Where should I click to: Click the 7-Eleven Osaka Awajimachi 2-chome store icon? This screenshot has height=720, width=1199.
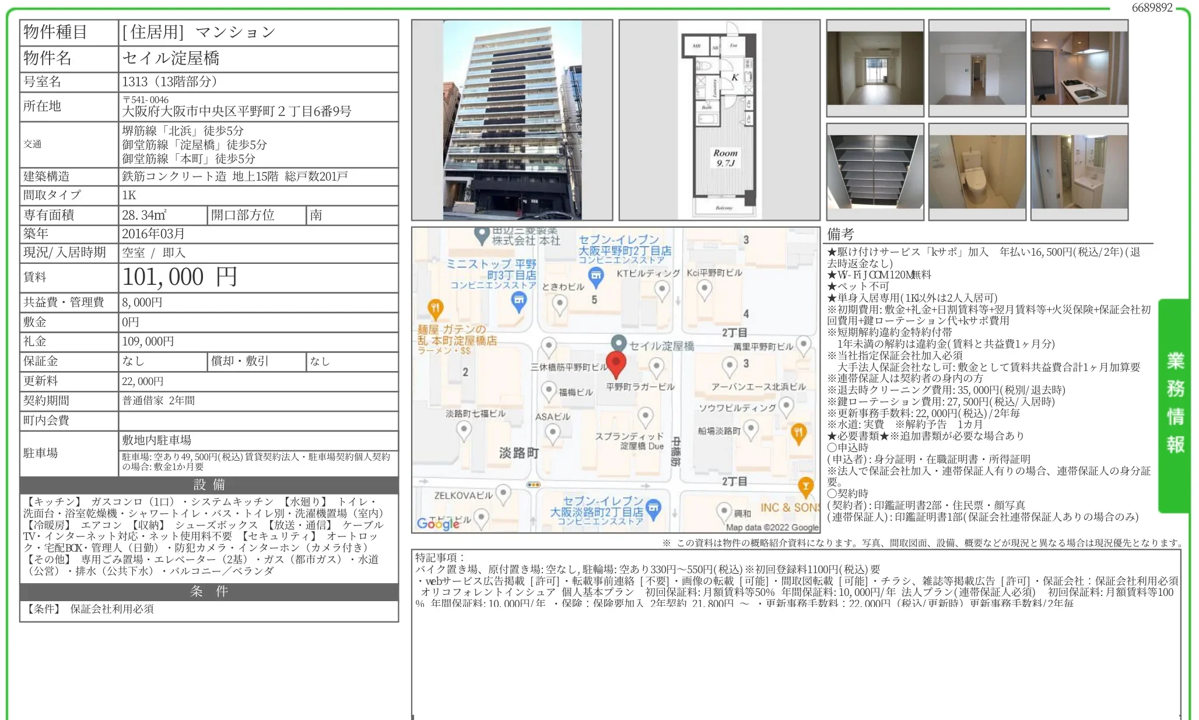tap(654, 508)
